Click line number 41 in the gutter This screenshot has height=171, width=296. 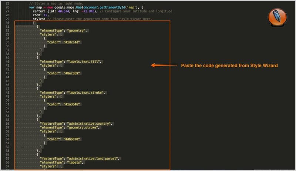point(7,66)
